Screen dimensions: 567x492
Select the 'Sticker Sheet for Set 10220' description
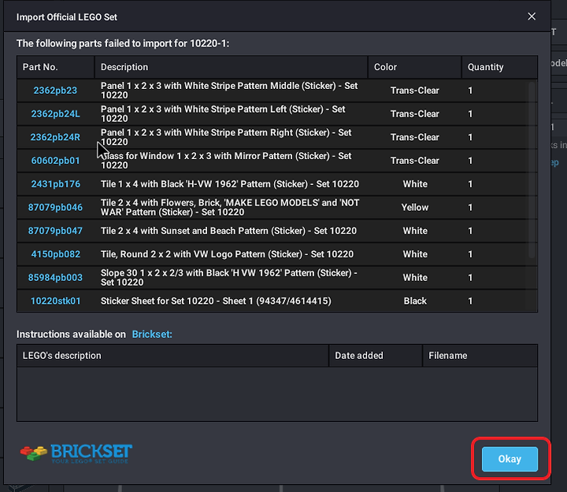pyautogui.click(x=216, y=301)
